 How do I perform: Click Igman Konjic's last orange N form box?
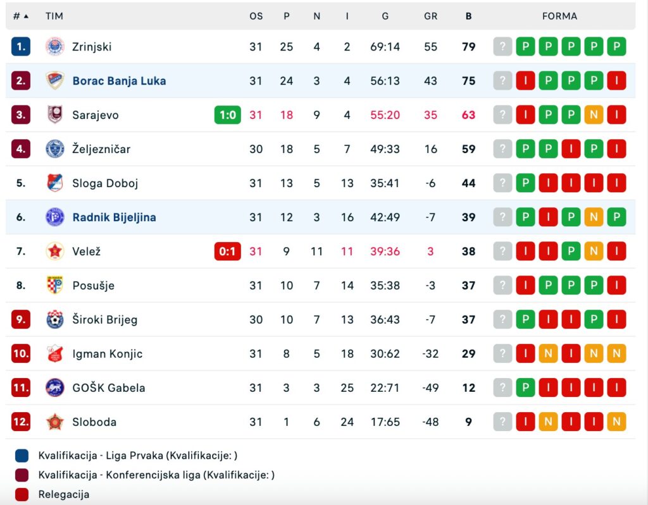click(x=616, y=353)
